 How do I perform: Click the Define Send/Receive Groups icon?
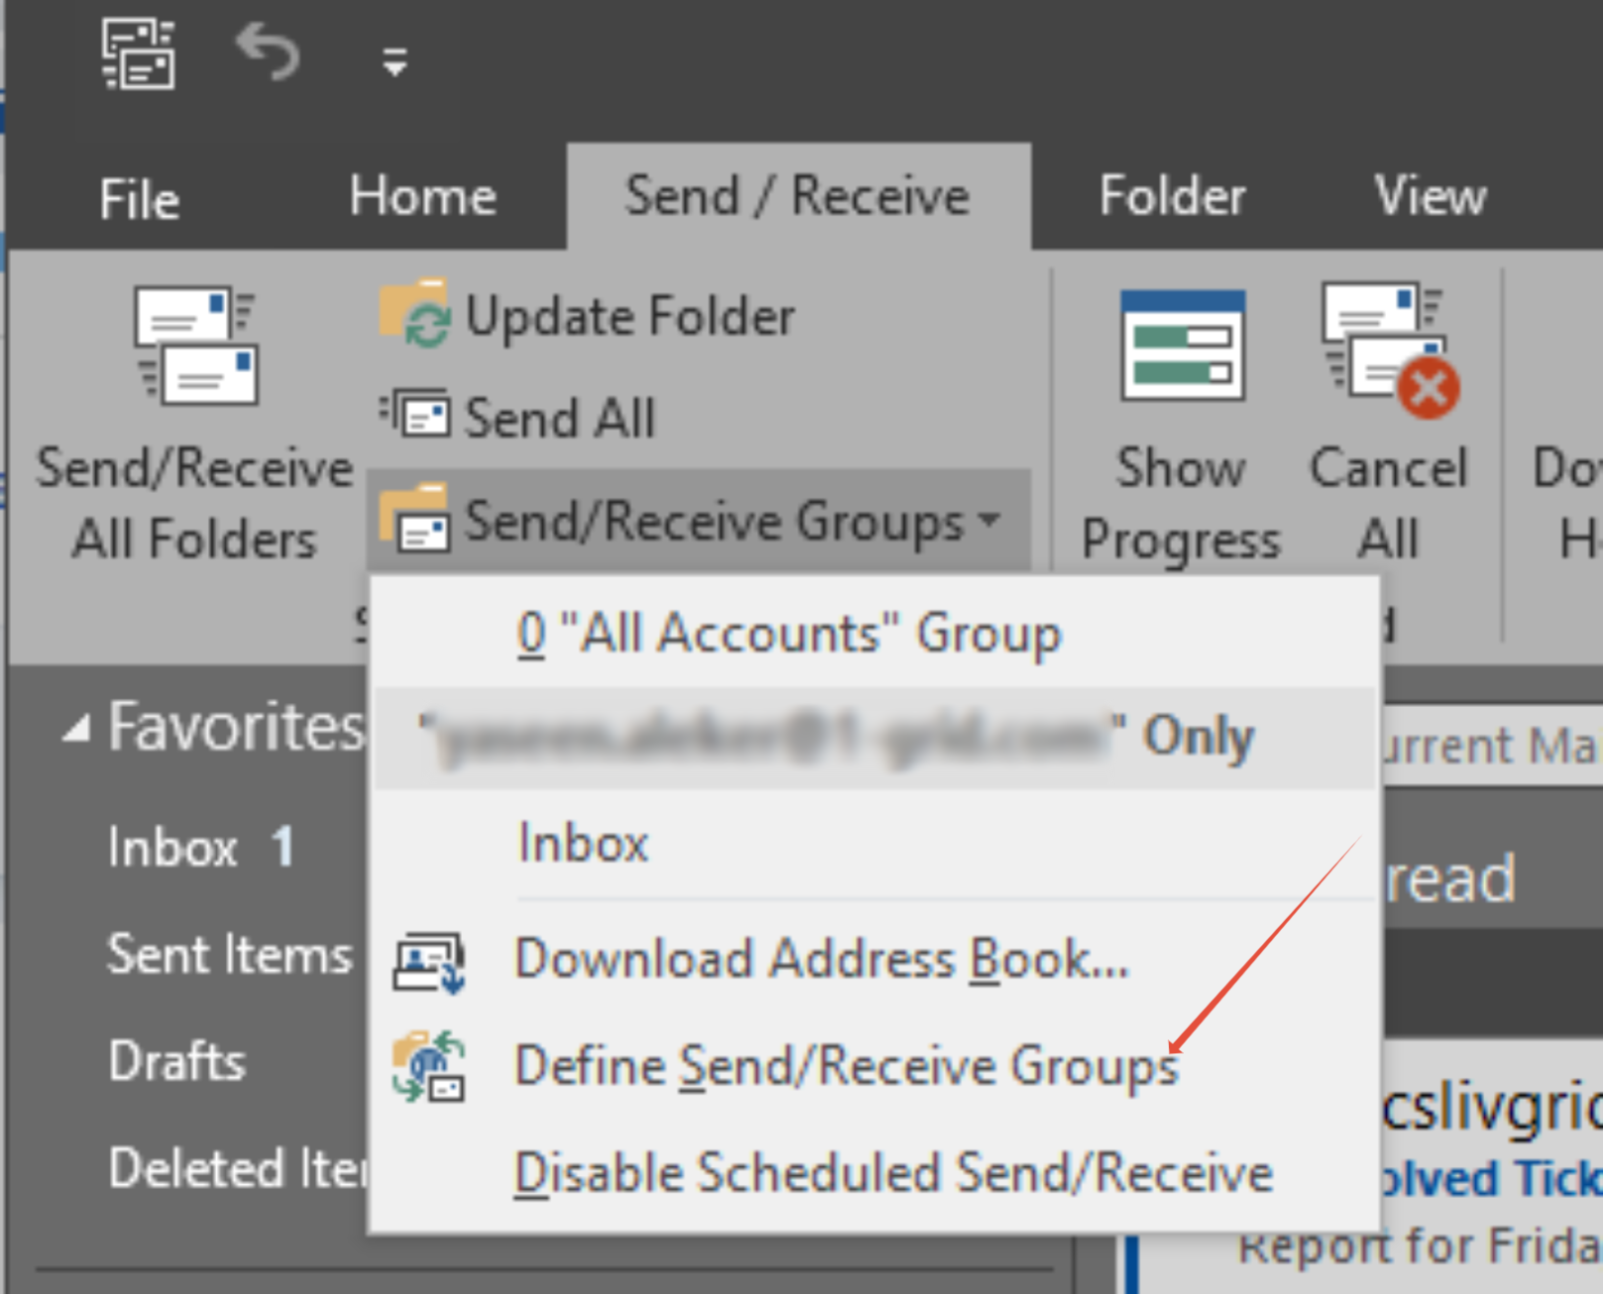click(428, 1067)
